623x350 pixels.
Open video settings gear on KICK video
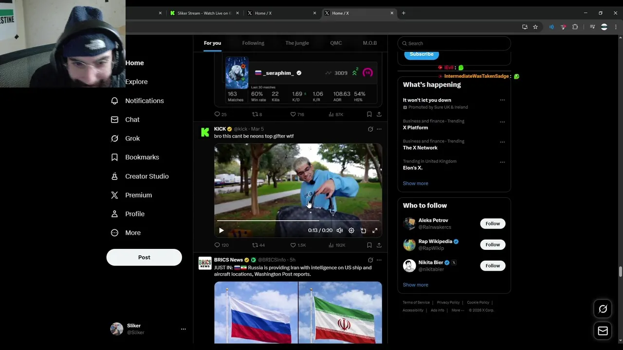click(x=351, y=230)
